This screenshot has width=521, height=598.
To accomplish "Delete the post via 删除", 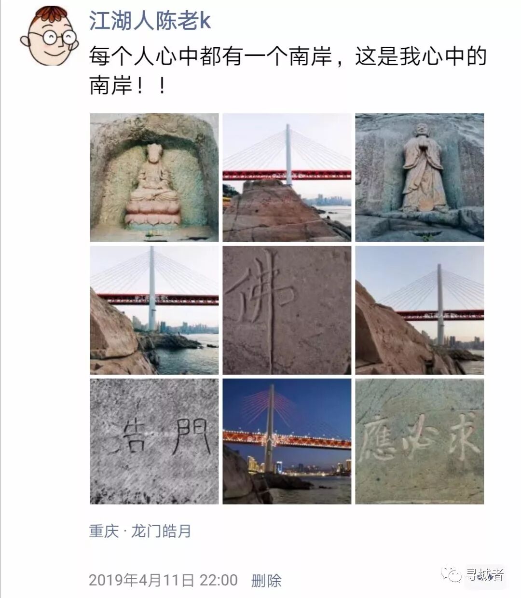I will (266, 580).
